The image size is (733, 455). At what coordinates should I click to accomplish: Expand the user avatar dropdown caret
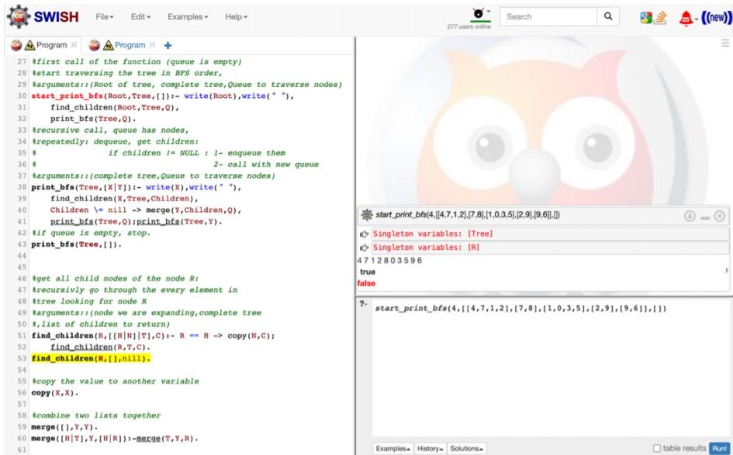coord(489,11)
